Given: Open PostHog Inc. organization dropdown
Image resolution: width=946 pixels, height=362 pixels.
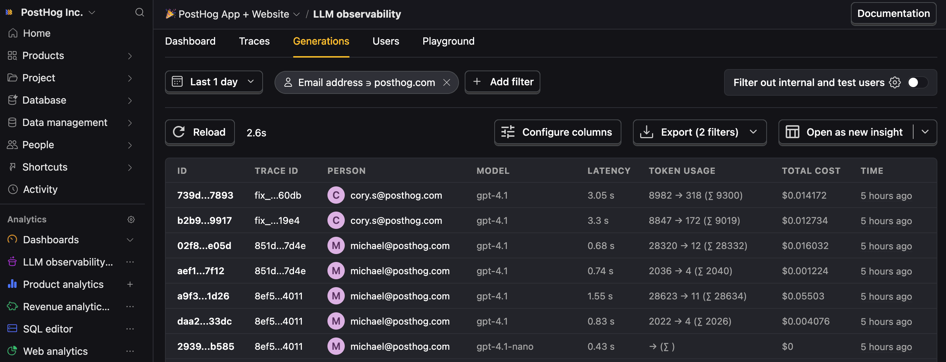Looking at the screenshot, I should [x=58, y=13].
